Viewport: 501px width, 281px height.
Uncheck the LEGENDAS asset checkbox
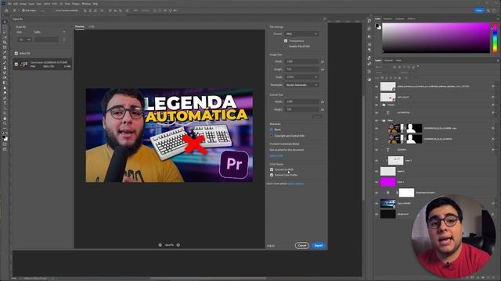tap(16, 64)
